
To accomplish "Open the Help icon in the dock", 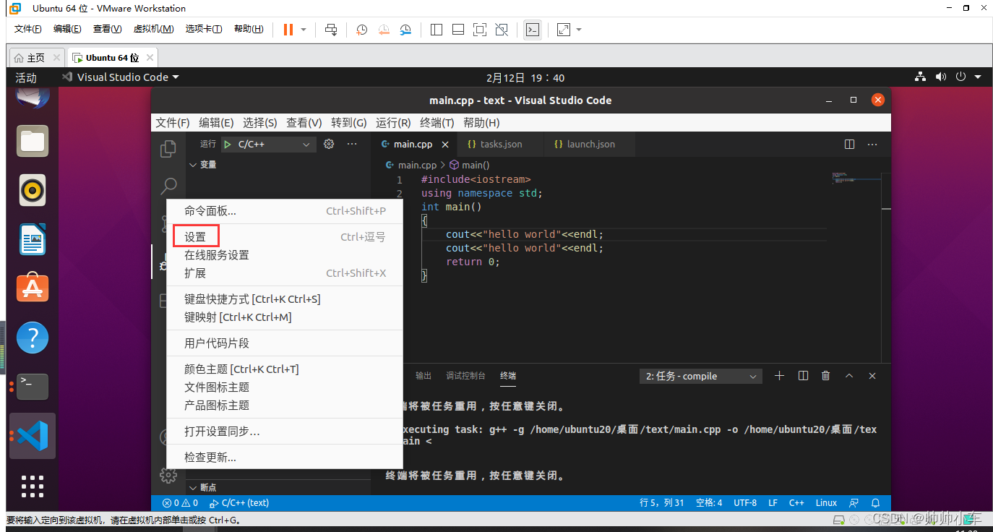I will pyautogui.click(x=33, y=337).
